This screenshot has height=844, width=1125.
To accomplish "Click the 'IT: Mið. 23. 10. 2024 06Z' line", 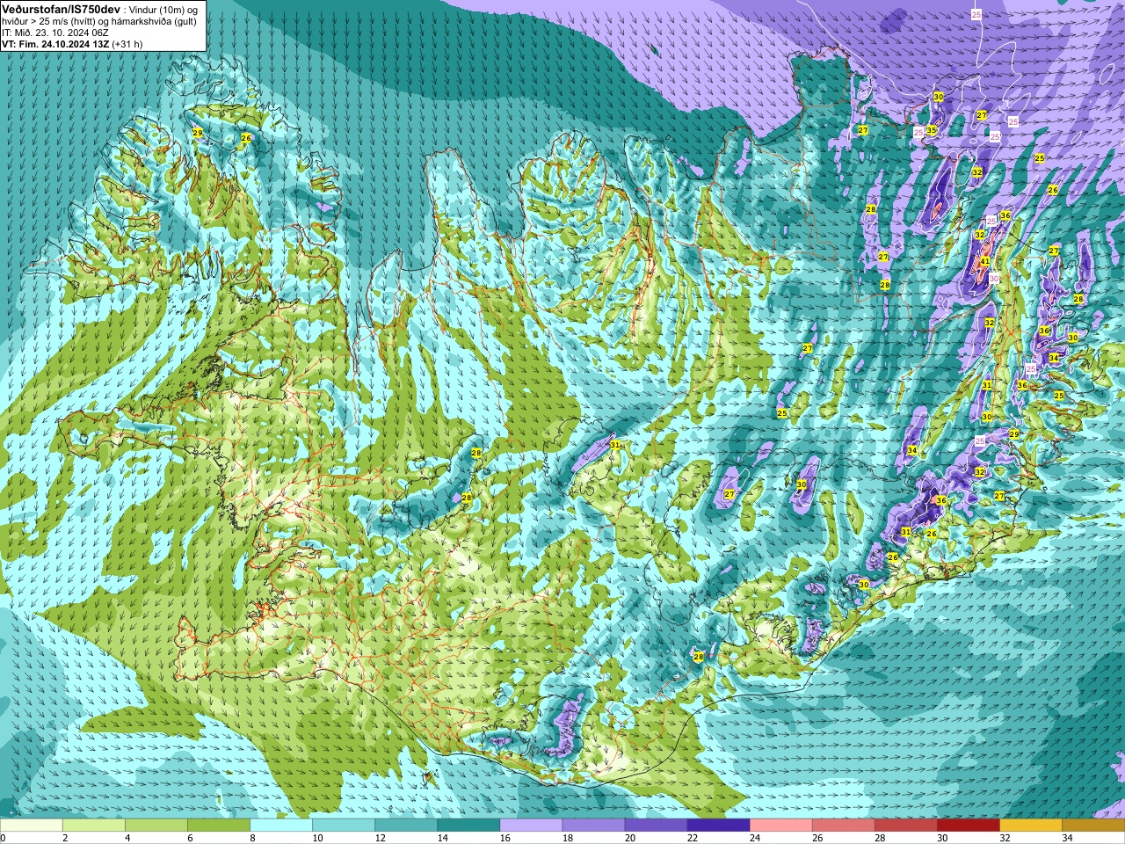I will point(55,33).
